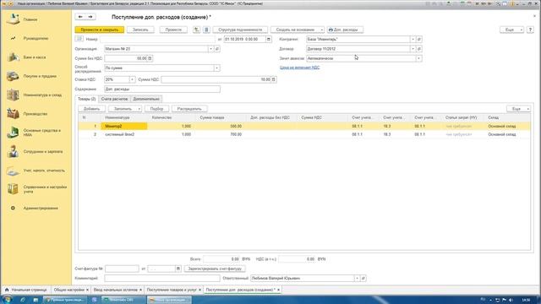This screenshot has width=541, height=304.
Task: Click the Распределить button
Action: point(189,109)
